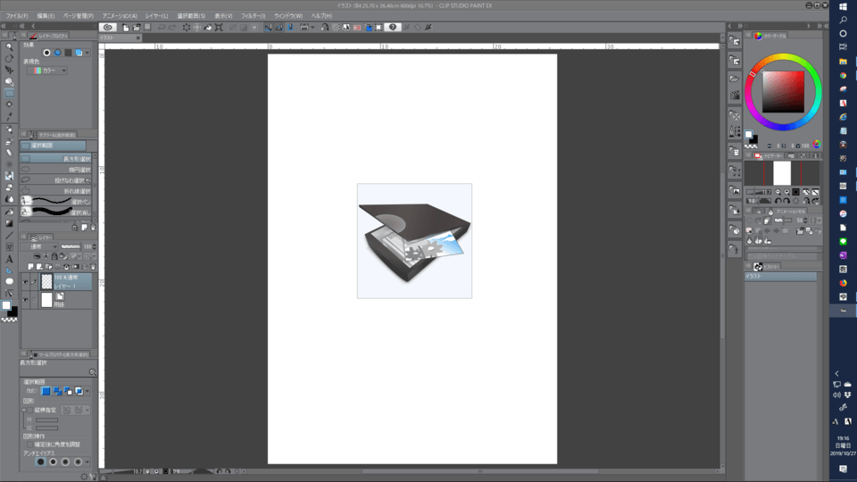Collapse 縦横指定 tree expander
The height and width of the screenshot is (482, 857).
[24, 410]
